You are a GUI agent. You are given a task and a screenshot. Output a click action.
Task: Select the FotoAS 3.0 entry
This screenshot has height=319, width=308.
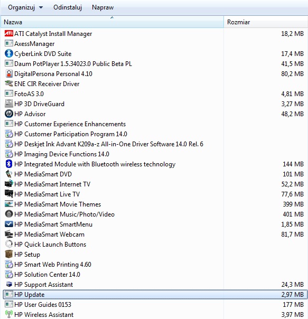point(155,93)
